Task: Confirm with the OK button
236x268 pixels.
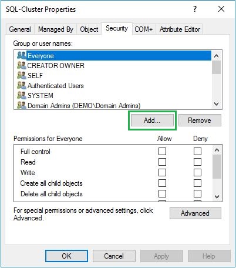Action: click(66, 256)
